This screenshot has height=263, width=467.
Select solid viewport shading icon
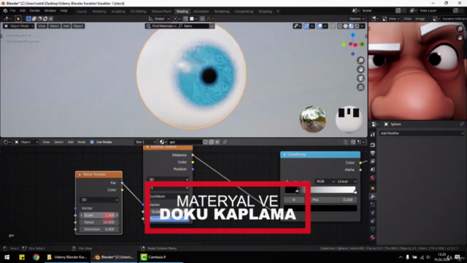point(345,26)
